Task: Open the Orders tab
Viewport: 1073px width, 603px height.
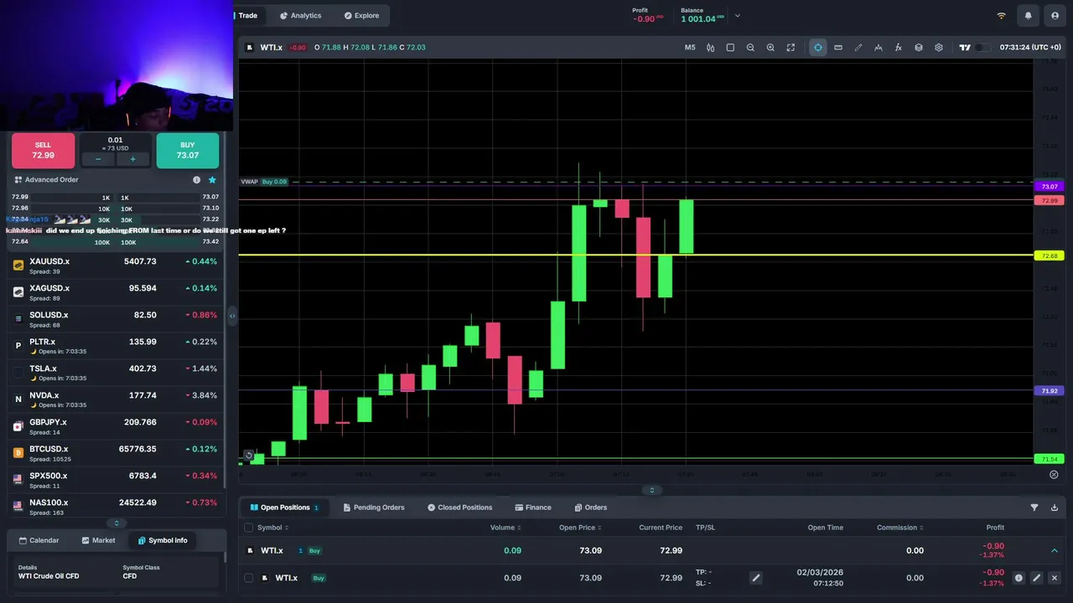Action: [591, 508]
